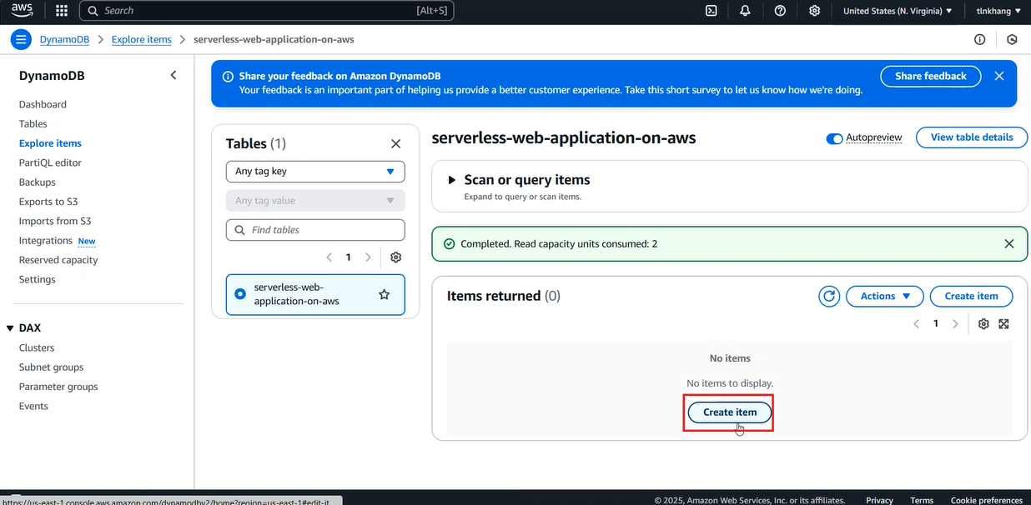Open the notifications bell

pos(745,11)
